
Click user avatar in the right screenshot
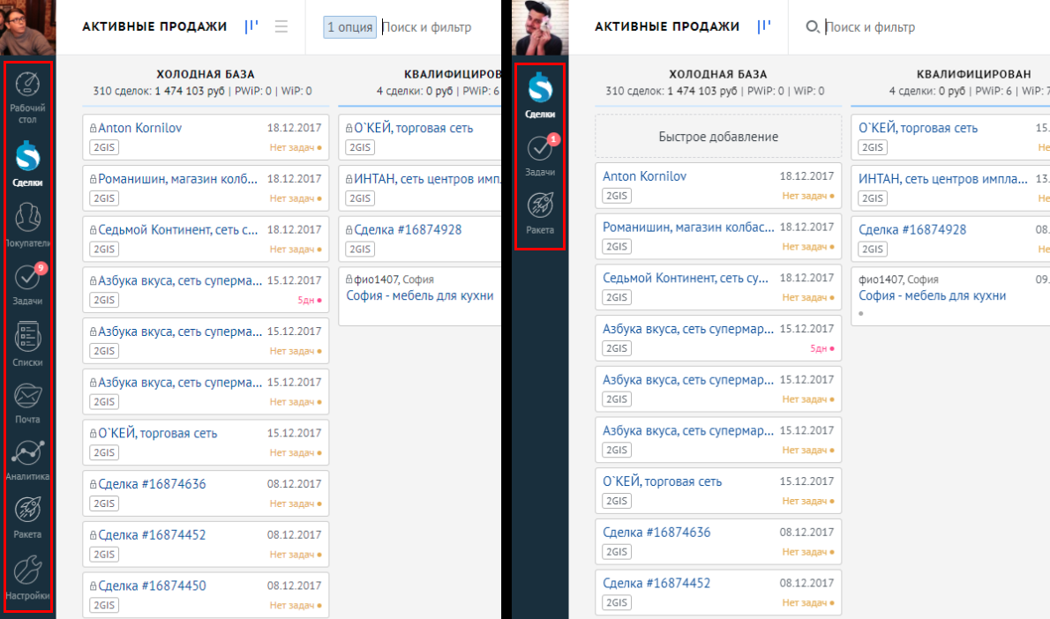[x=540, y=27]
